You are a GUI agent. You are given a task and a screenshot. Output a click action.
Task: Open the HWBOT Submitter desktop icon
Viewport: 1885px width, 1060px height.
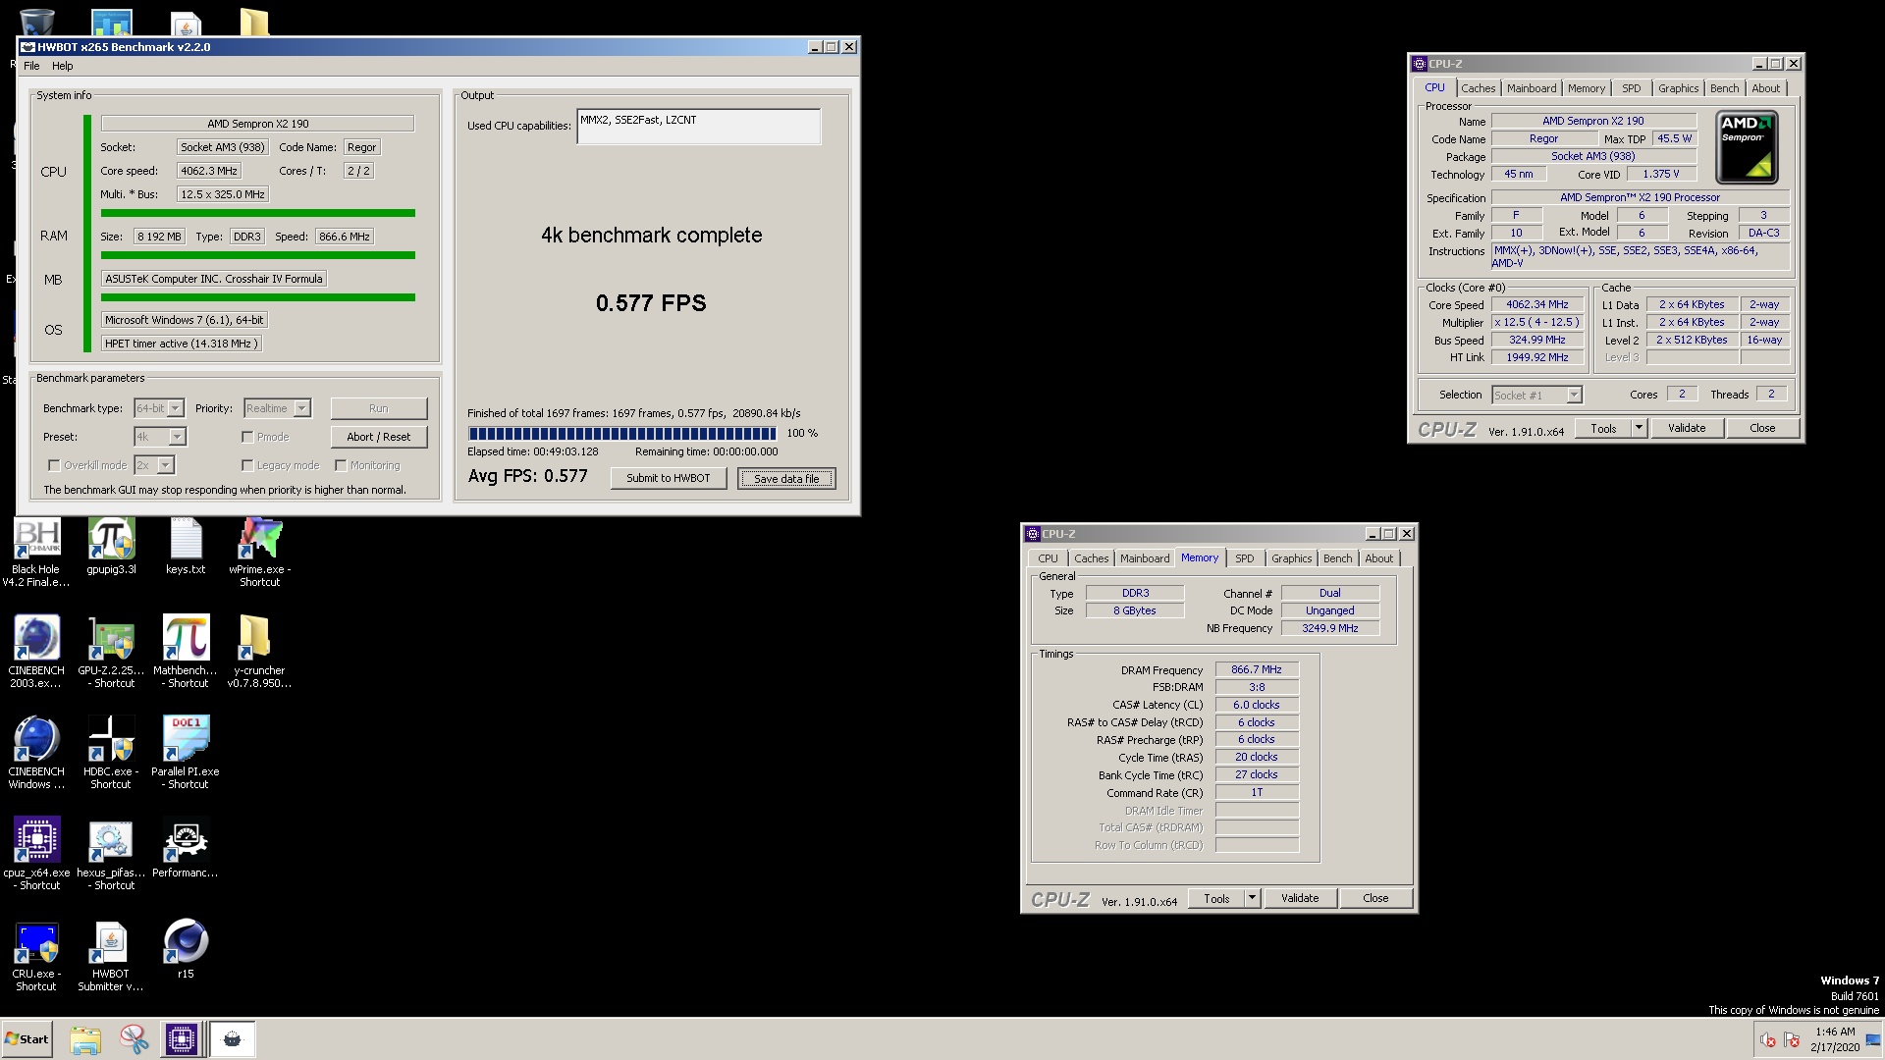click(x=111, y=941)
